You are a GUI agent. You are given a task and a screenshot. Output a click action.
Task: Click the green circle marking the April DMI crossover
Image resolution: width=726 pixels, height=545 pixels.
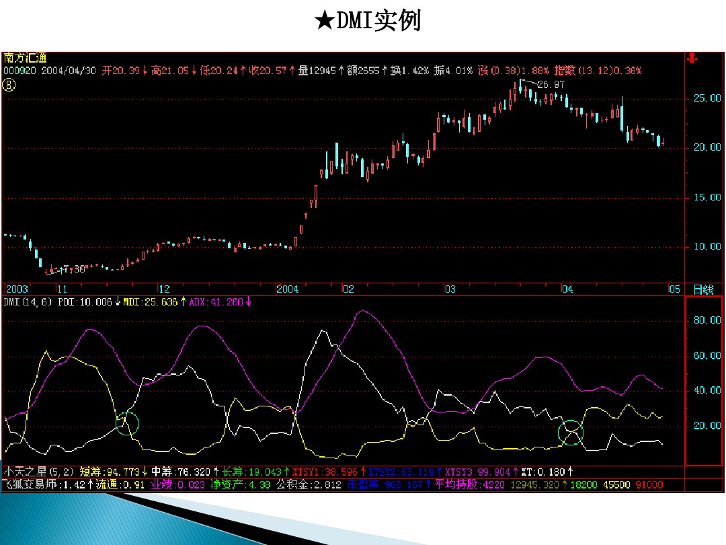(571, 433)
